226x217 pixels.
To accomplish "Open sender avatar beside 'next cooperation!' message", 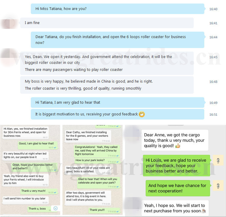I will (x=218, y=186).
